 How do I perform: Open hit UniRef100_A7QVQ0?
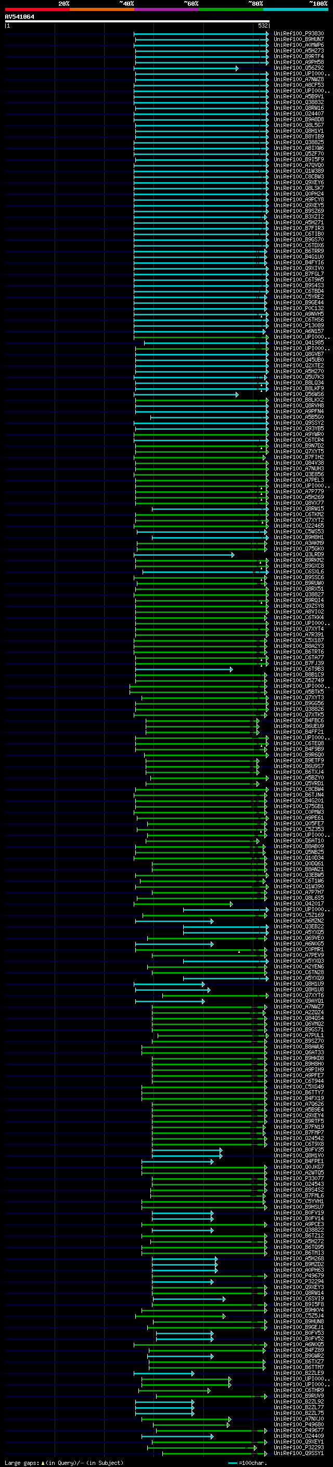[x=299, y=165]
